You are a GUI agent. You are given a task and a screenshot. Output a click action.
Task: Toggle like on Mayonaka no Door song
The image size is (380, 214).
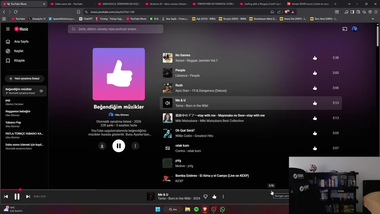click(x=315, y=118)
